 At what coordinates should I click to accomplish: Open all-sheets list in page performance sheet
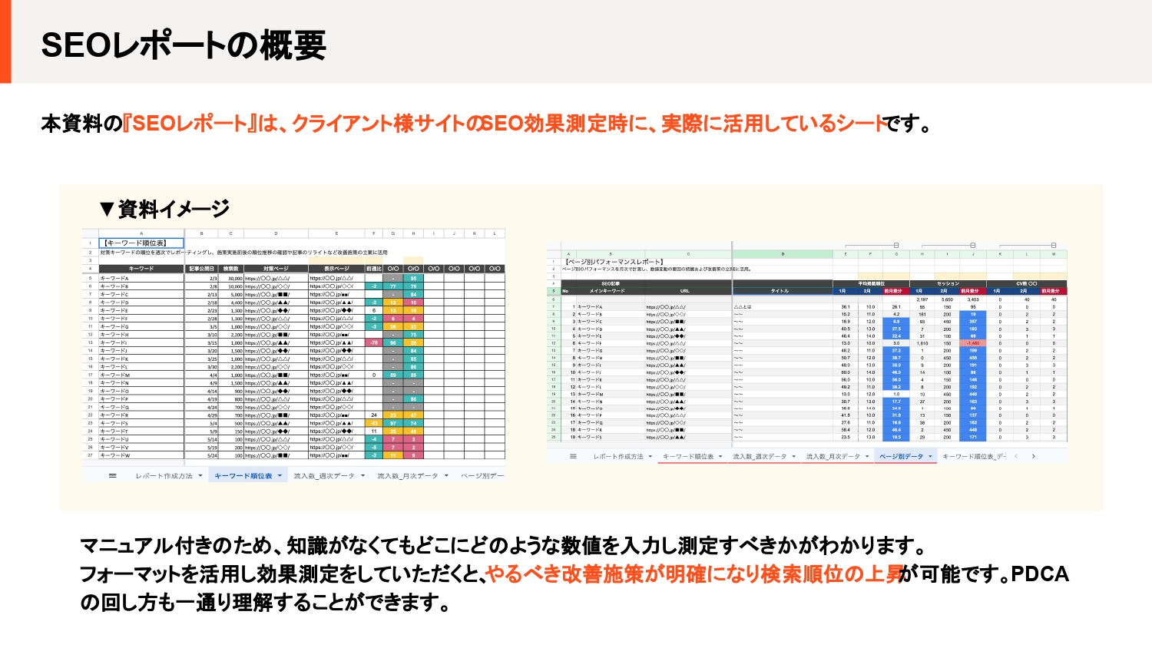573,456
